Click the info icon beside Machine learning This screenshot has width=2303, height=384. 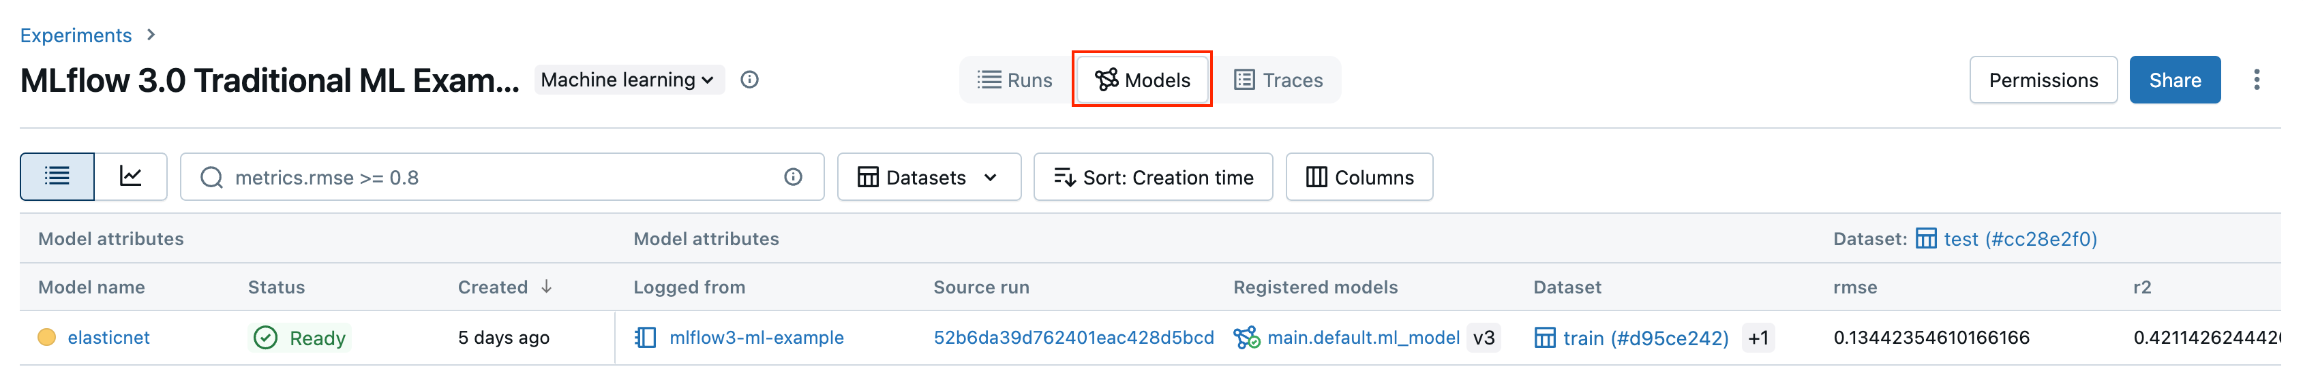coord(749,80)
